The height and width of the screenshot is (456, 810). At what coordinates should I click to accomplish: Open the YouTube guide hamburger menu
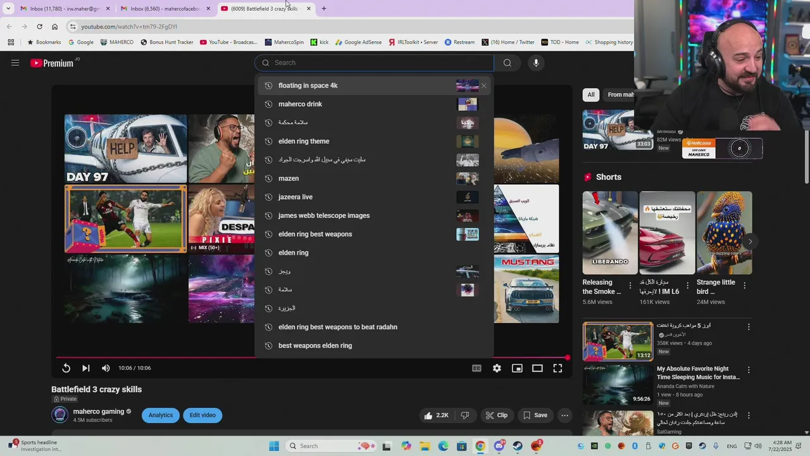15,63
